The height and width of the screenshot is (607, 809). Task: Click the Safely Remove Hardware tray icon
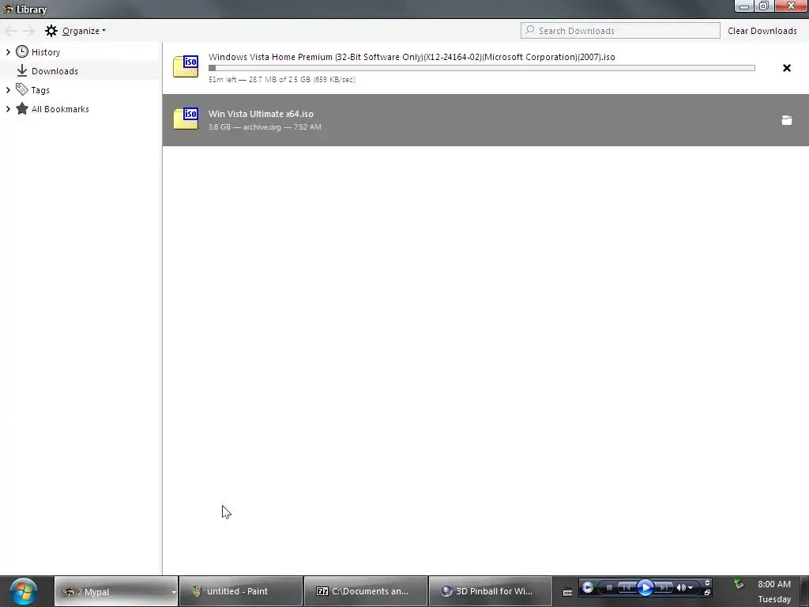739,584
